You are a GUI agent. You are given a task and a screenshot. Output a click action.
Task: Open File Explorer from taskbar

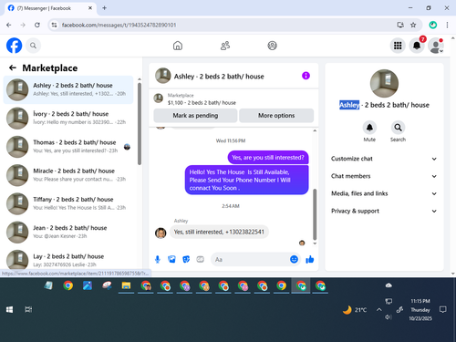point(126,285)
